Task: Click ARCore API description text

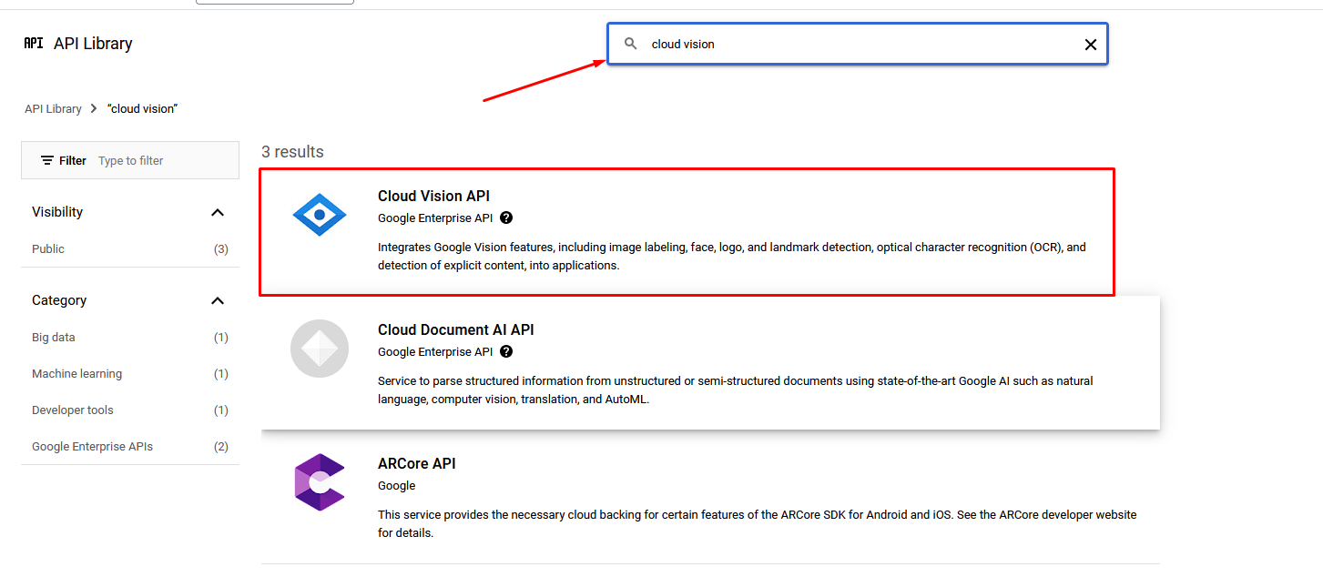Action: click(758, 524)
